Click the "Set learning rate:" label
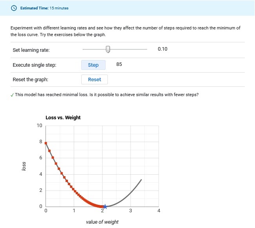 coord(31,50)
